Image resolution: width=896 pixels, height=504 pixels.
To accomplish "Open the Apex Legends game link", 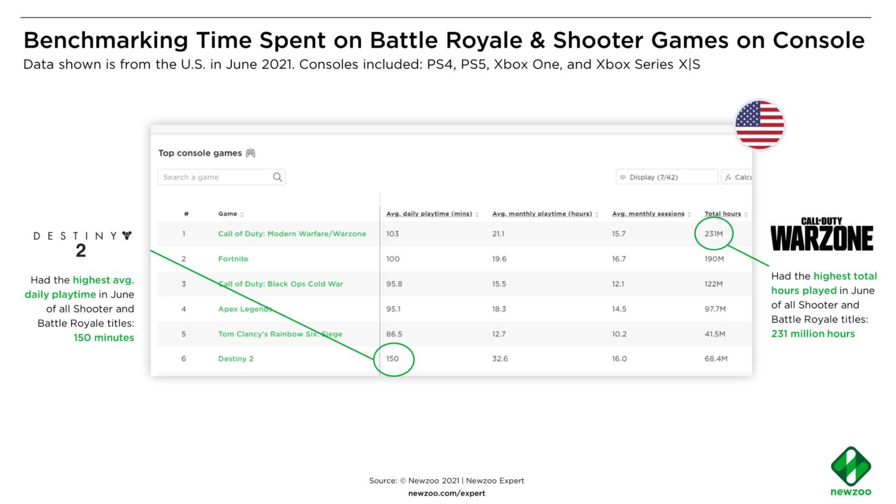I will click(245, 309).
